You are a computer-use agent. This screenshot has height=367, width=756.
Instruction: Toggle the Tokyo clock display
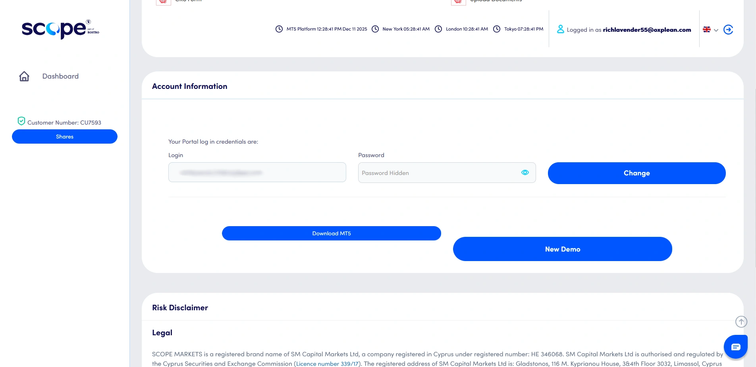coord(496,29)
